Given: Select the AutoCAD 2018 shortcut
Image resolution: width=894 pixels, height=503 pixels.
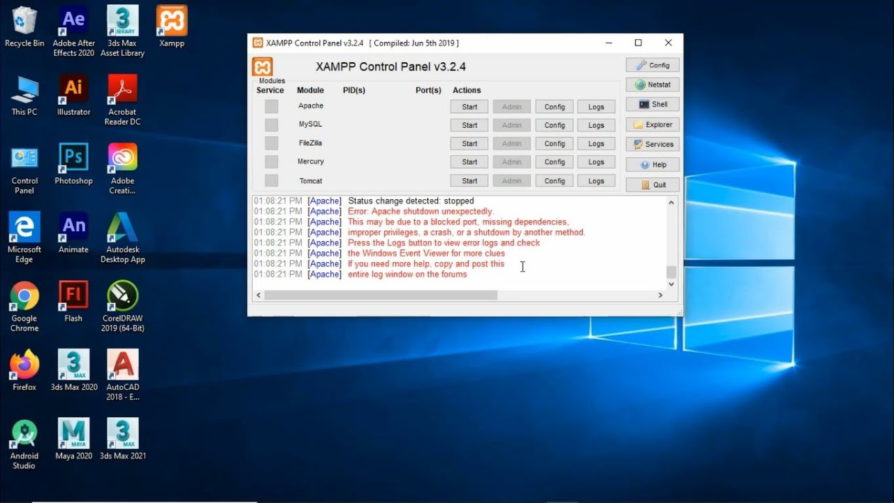Looking at the screenshot, I should 122,375.
